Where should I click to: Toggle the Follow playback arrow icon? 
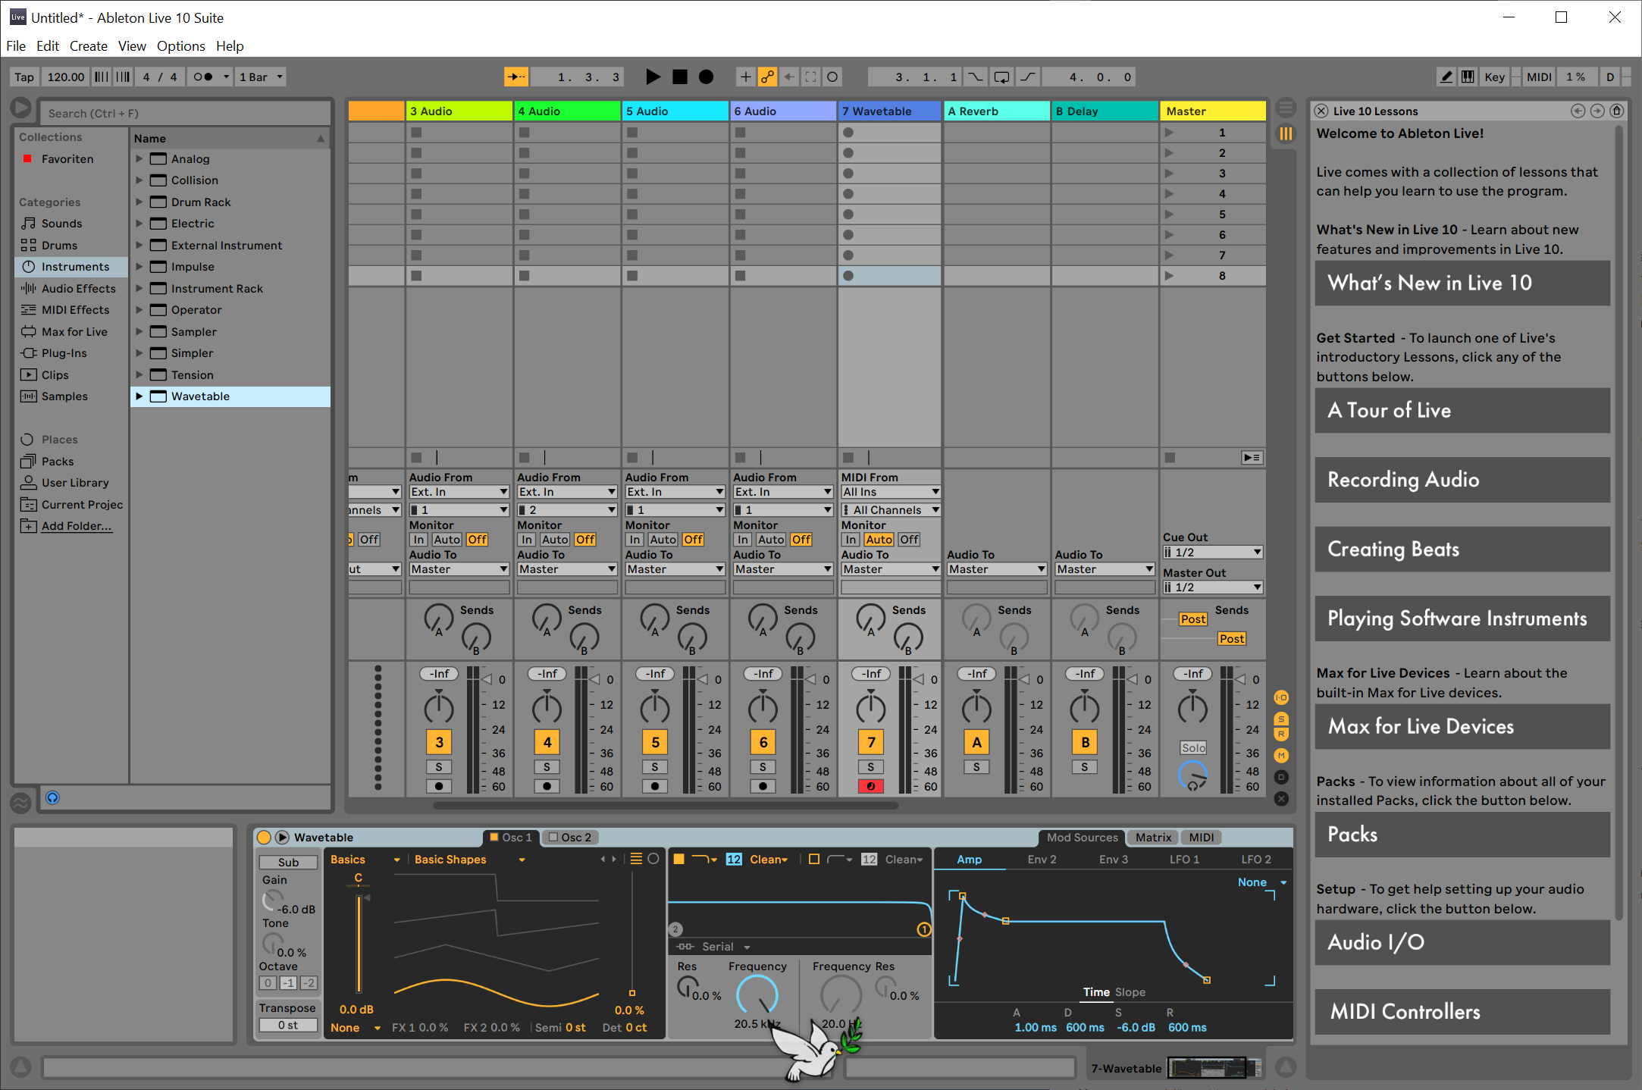tap(516, 77)
